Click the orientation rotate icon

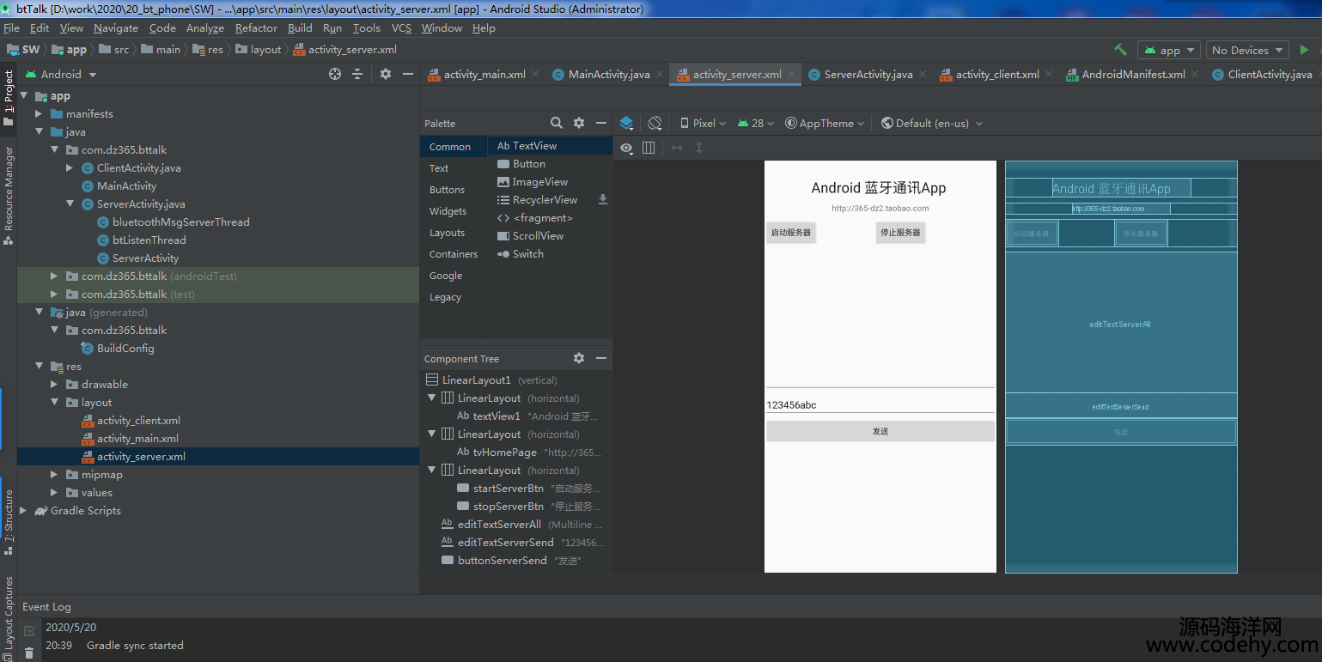(x=655, y=123)
